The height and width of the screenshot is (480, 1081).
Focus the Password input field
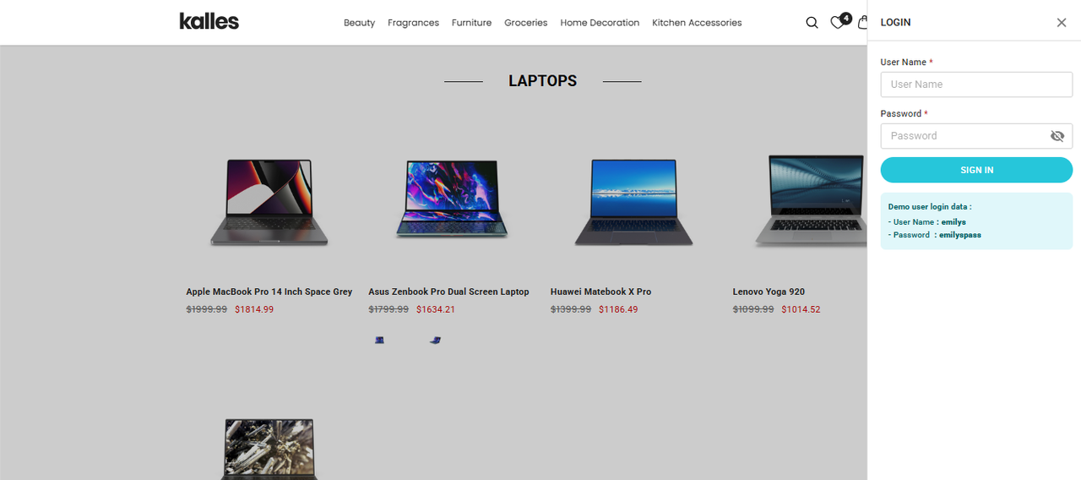click(964, 136)
